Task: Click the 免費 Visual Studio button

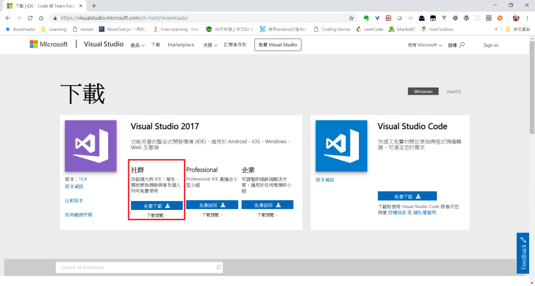Action: click(278, 45)
